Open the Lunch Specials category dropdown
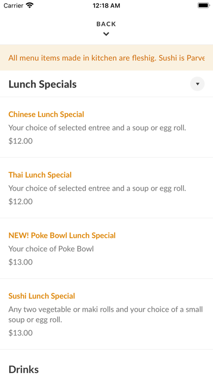213x378 pixels. [x=197, y=84]
